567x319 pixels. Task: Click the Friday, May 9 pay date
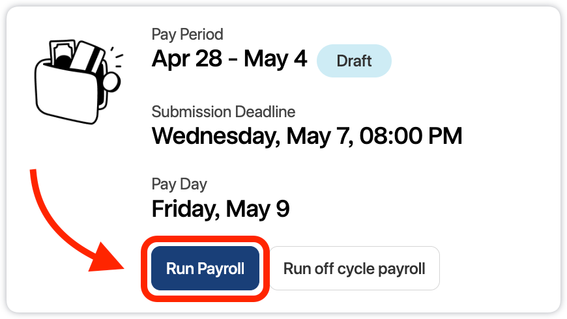[x=220, y=209]
